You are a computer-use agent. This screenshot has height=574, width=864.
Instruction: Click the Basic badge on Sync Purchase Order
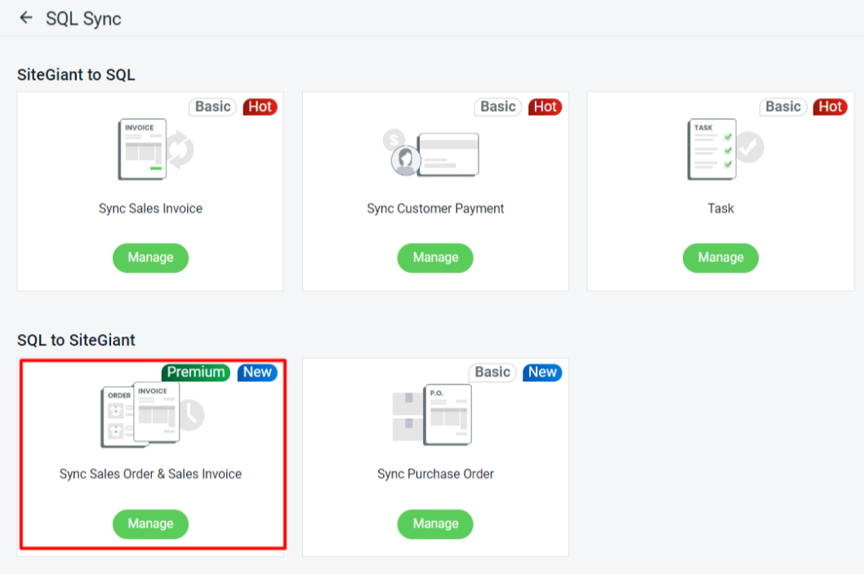[x=492, y=372]
